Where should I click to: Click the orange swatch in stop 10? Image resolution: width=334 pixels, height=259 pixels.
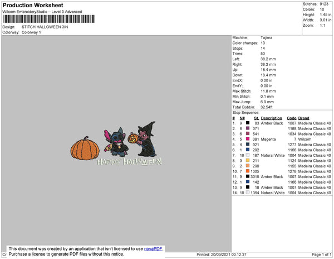(x=248, y=171)
